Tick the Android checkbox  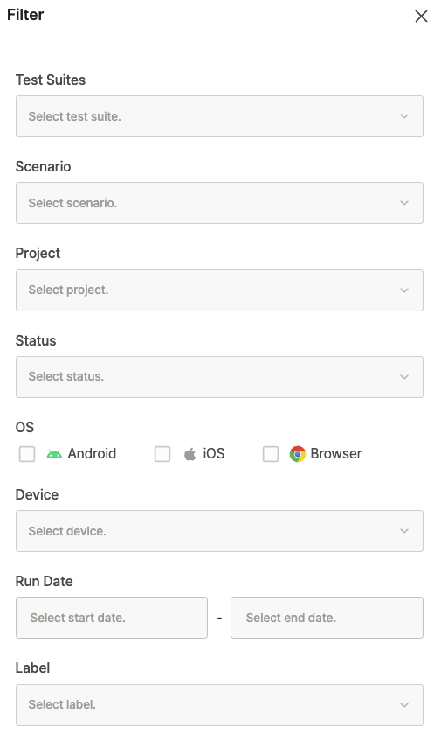tap(27, 454)
